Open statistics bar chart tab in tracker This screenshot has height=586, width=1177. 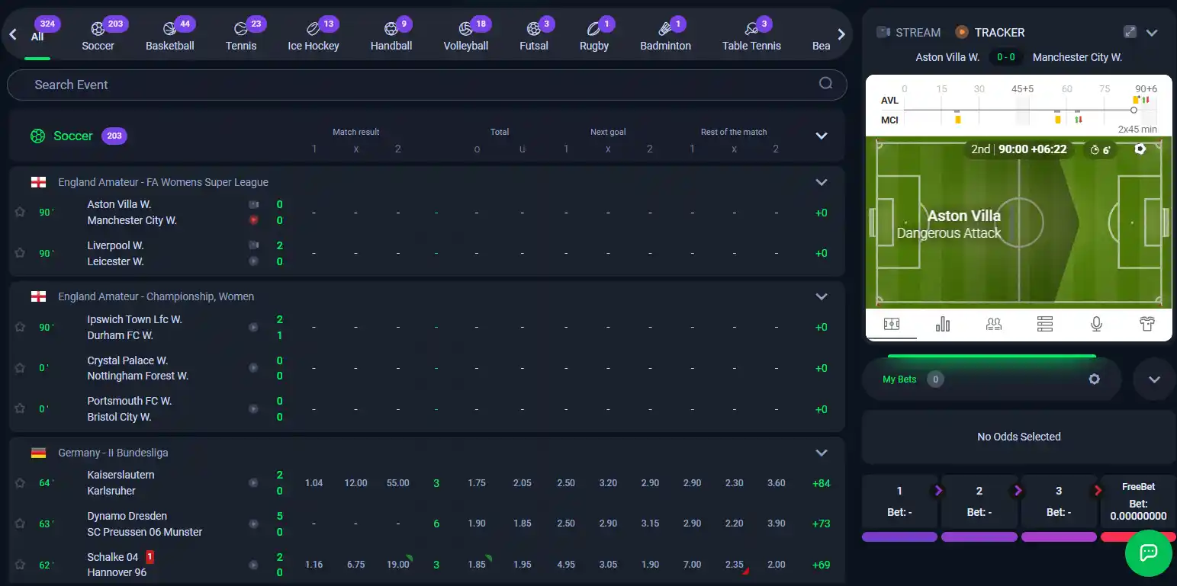(943, 324)
